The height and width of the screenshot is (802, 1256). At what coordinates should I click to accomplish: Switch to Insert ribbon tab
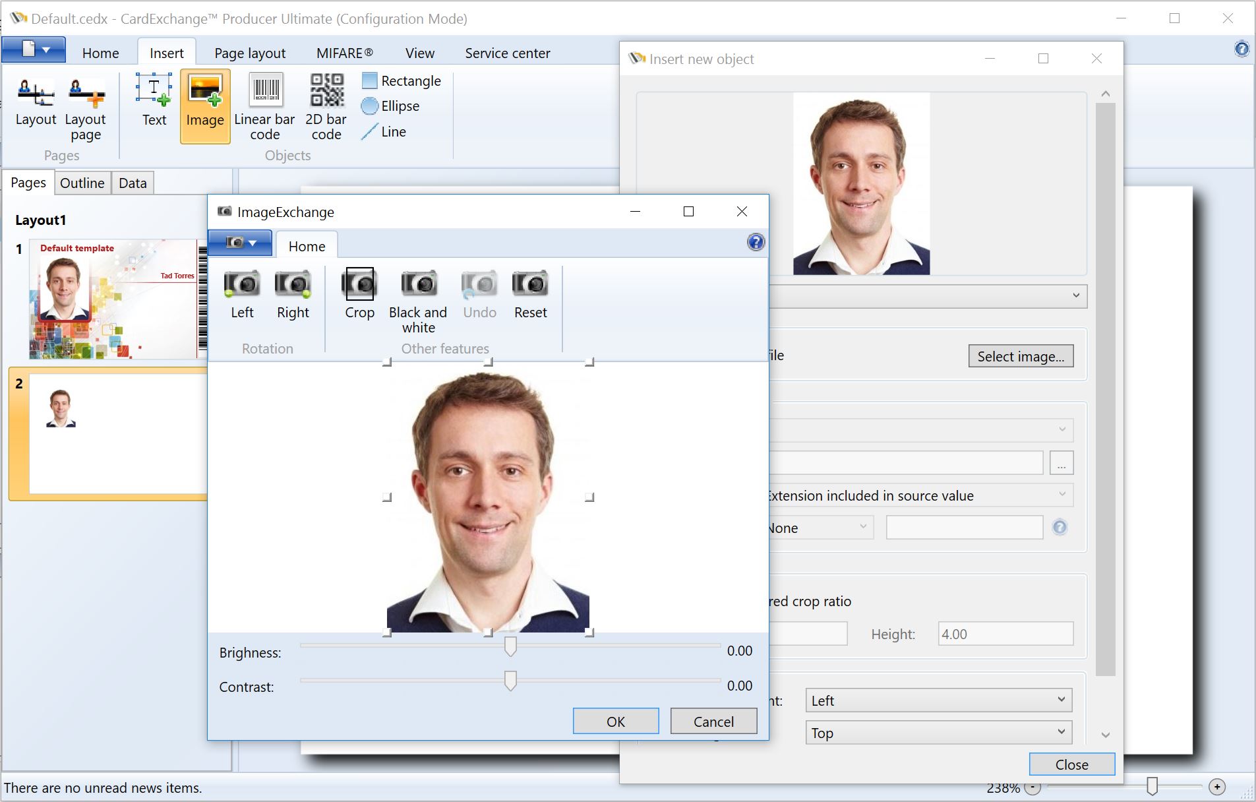pyautogui.click(x=166, y=53)
